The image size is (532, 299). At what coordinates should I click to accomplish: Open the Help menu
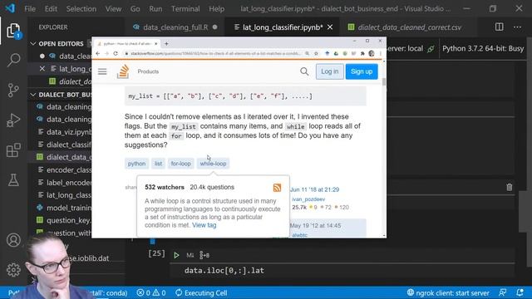(216, 9)
